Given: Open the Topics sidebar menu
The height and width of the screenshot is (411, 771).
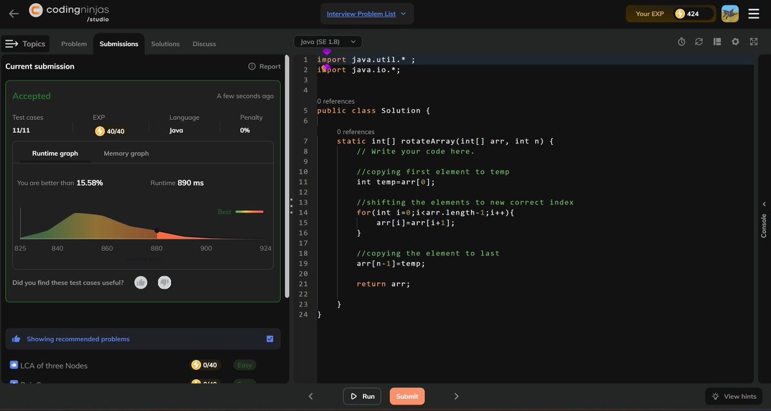Looking at the screenshot, I should (26, 44).
